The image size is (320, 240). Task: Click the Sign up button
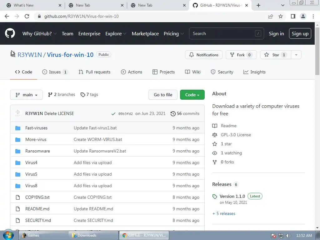click(x=300, y=33)
